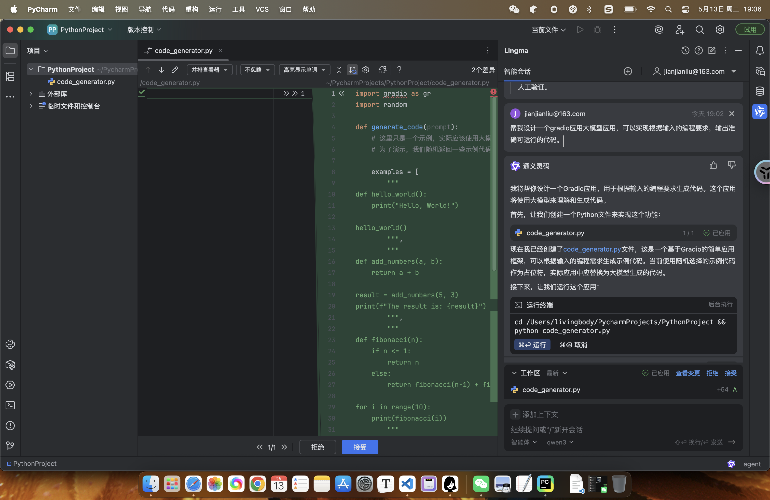Open the Structure tool window icon
Screen dimensions: 770x500
pyautogui.click(x=10, y=76)
